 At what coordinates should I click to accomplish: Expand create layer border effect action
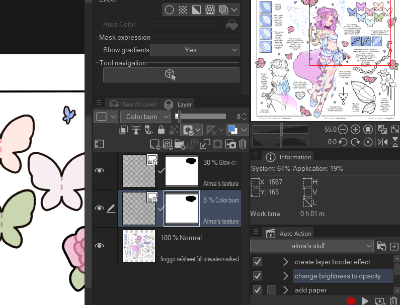pyautogui.click(x=285, y=262)
